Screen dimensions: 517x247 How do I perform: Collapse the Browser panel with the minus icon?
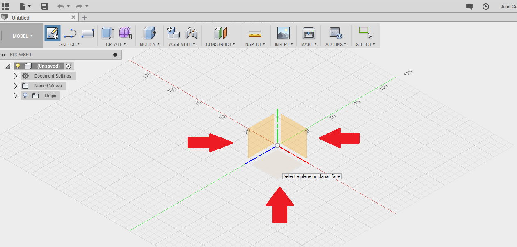115,55
